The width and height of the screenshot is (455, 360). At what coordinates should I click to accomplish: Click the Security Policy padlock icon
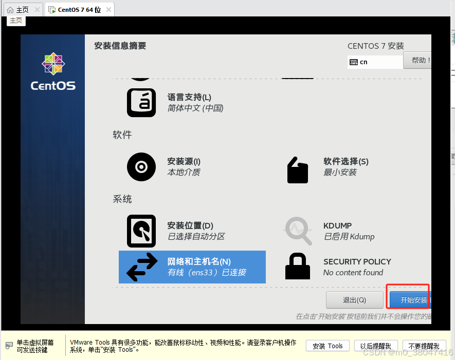pyautogui.click(x=298, y=266)
